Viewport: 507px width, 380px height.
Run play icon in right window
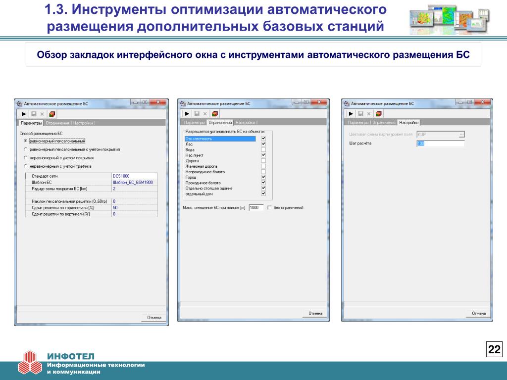pos(351,114)
